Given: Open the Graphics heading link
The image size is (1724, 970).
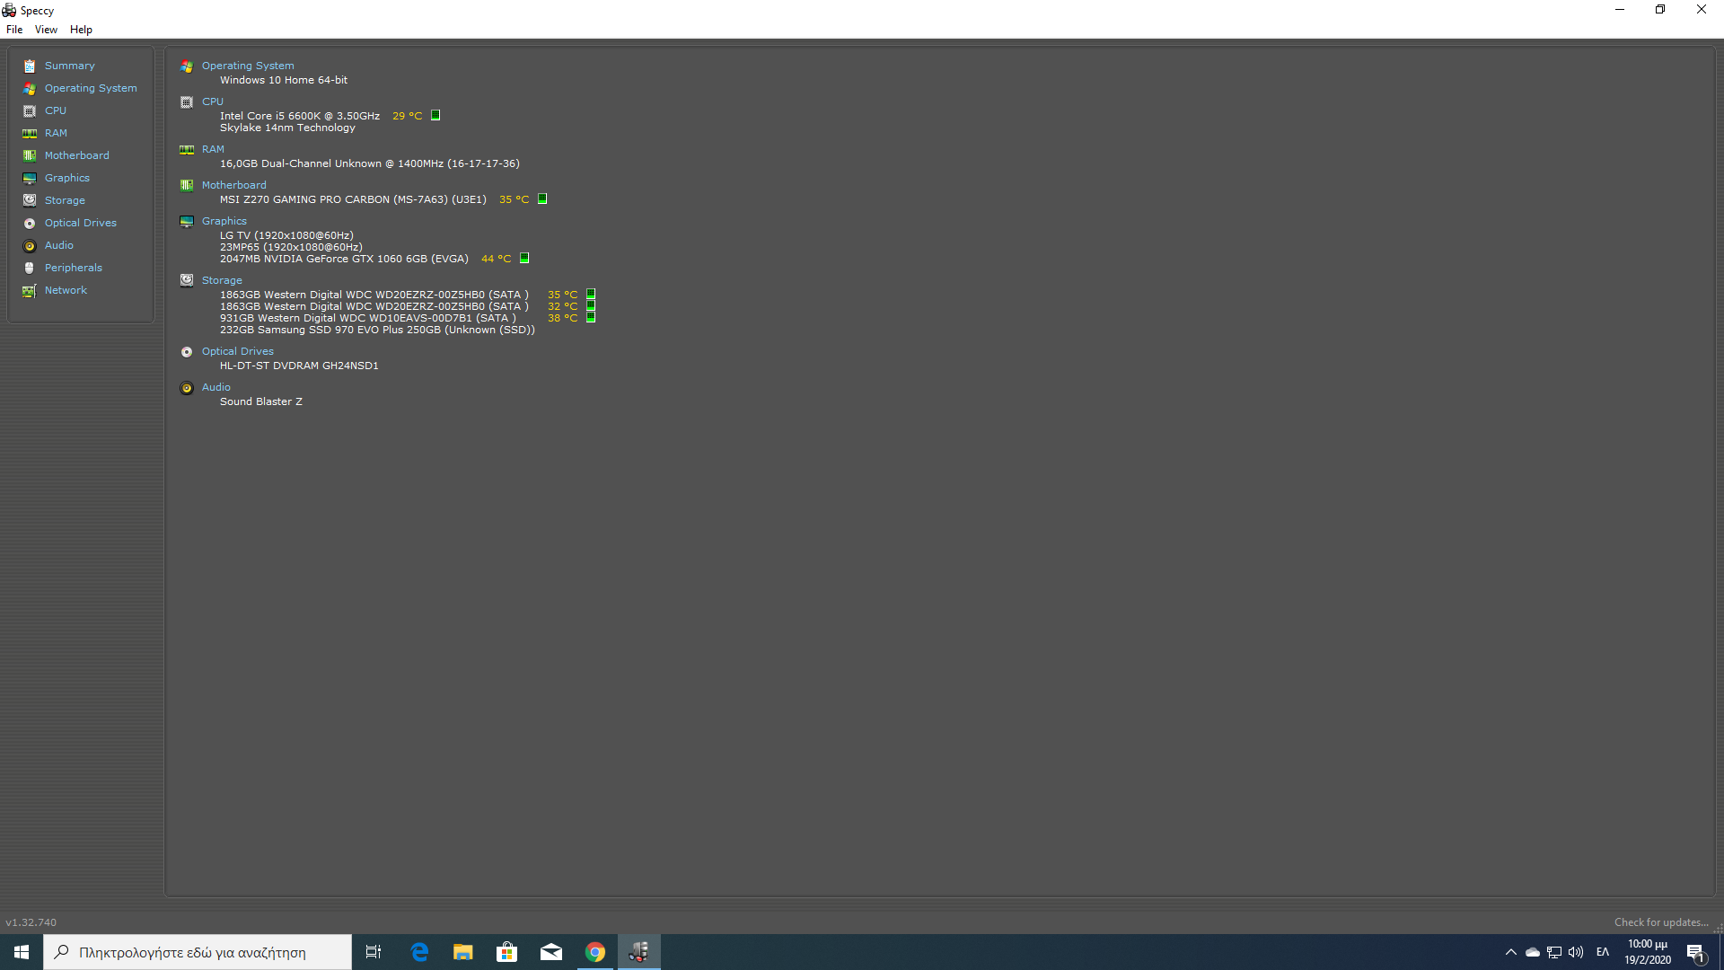Looking at the screenshot, I should coord(224,222).
